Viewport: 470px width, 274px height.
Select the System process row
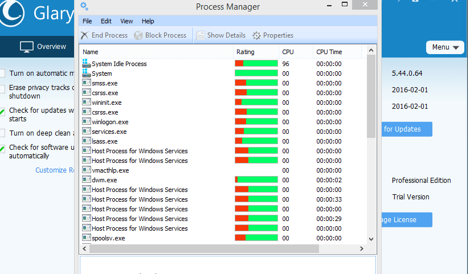(x=222, y=73)
